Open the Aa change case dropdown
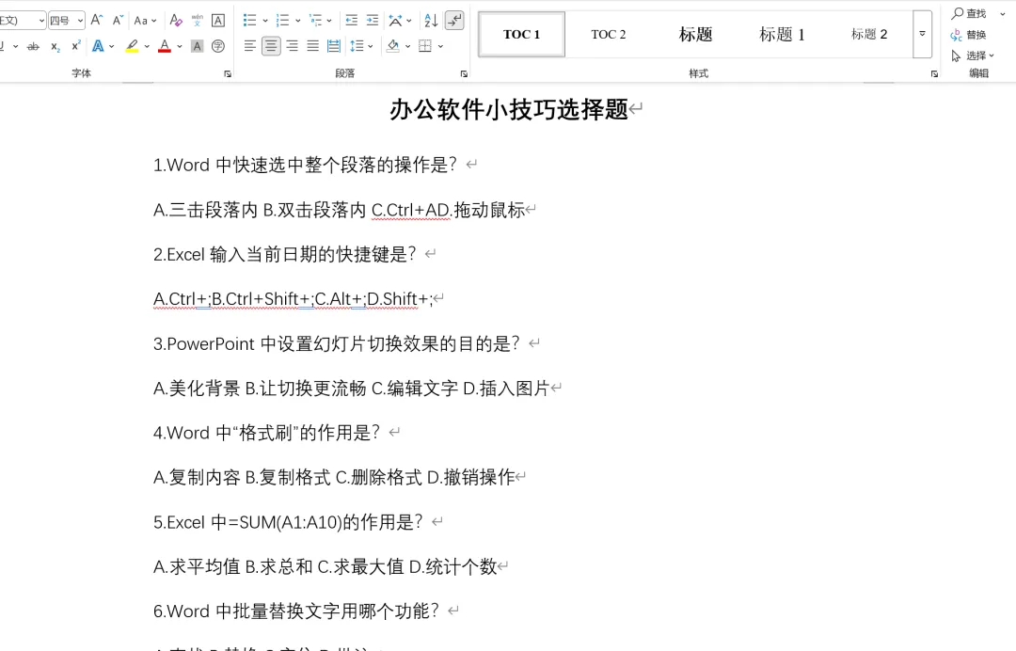Image resolution: width=1016 pixels, height=651 pixels. click(x=145, y=20)
